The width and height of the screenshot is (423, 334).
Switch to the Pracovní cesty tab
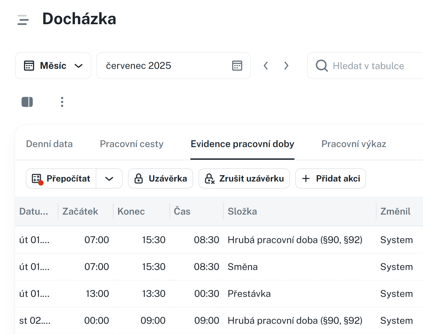pyautogui.click(x=131, y=144)
